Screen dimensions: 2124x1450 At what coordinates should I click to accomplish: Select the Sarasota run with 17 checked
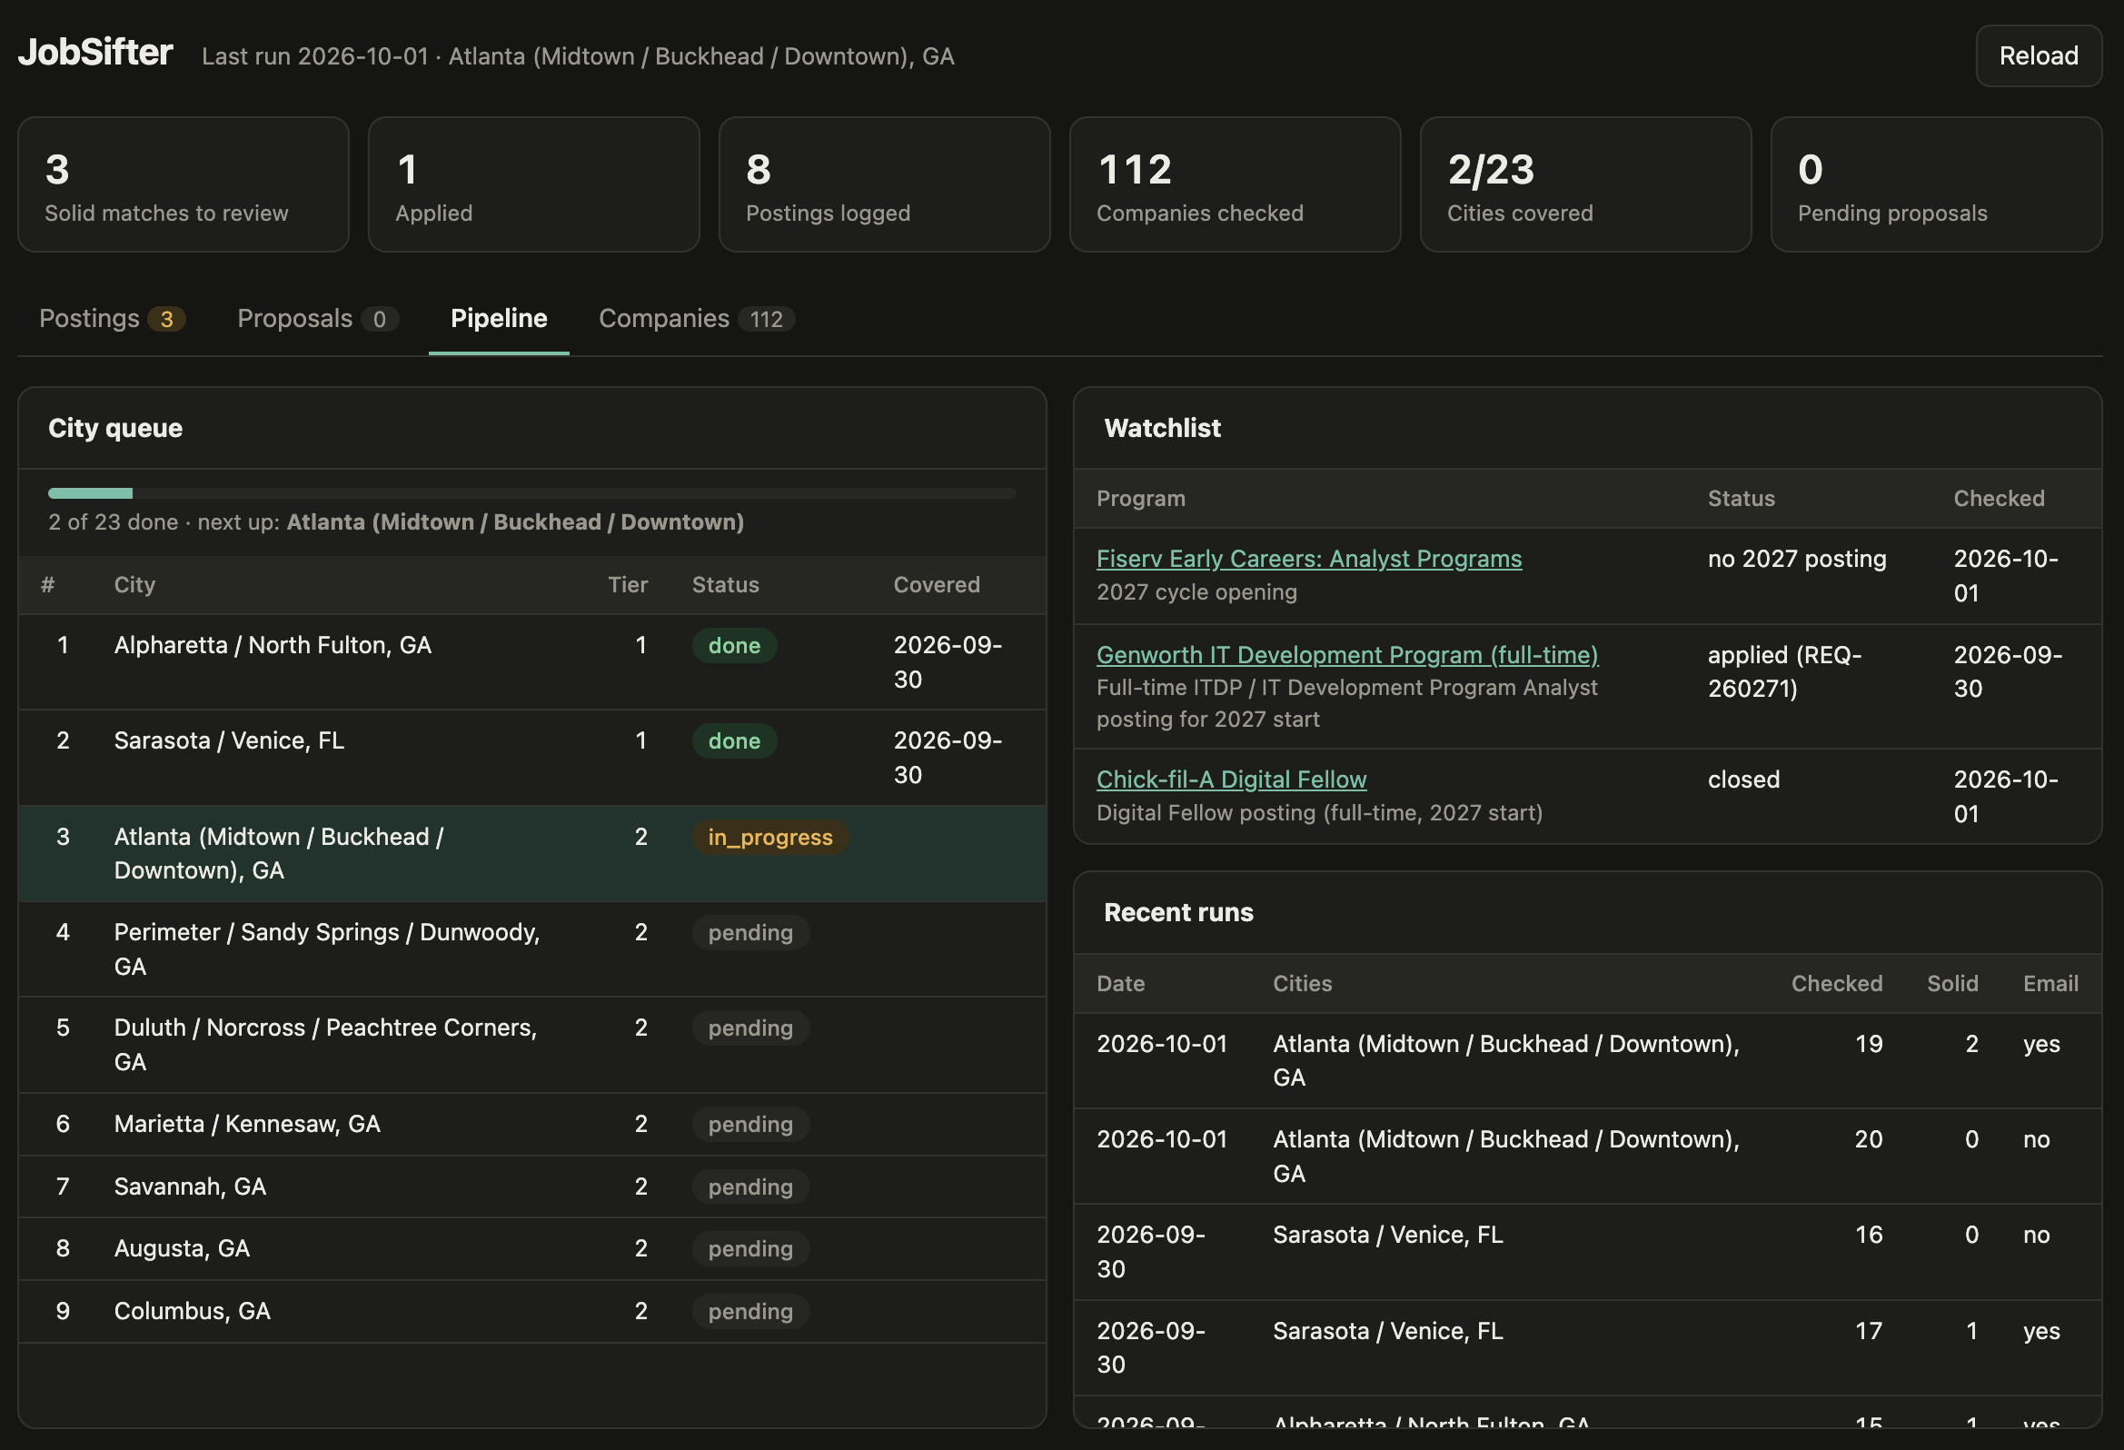point(1587,1347)
